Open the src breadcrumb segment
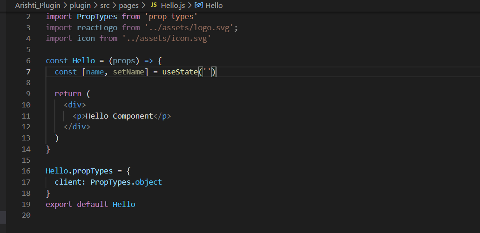 point(105,5)
